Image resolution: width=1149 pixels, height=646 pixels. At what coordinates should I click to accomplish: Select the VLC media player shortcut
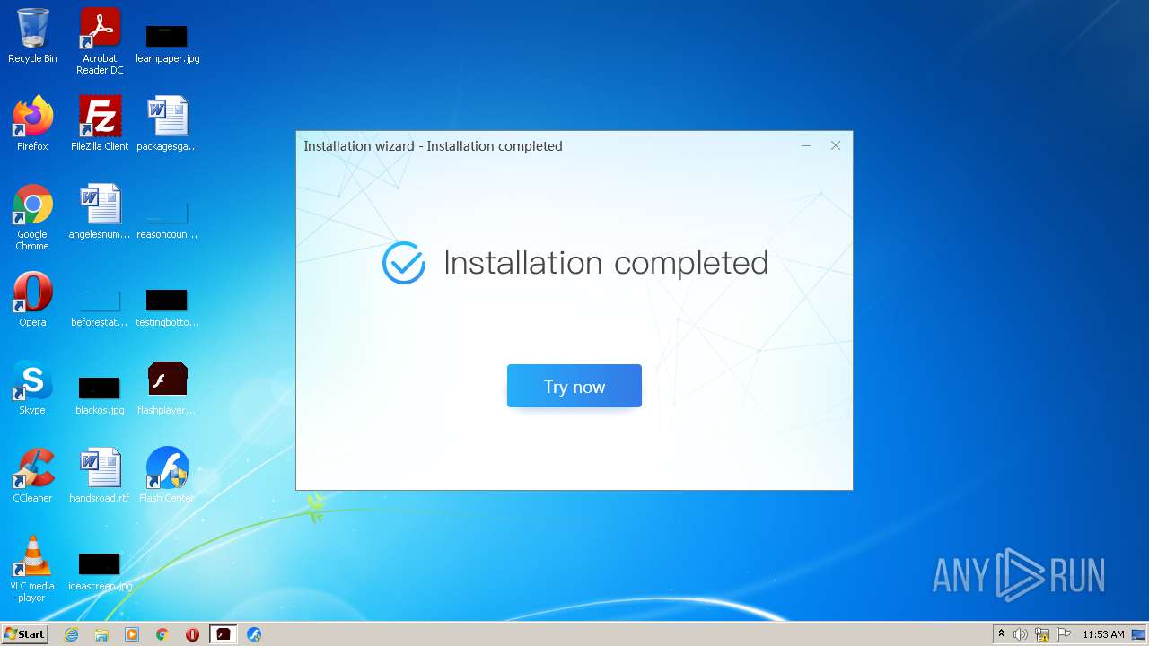32,569
